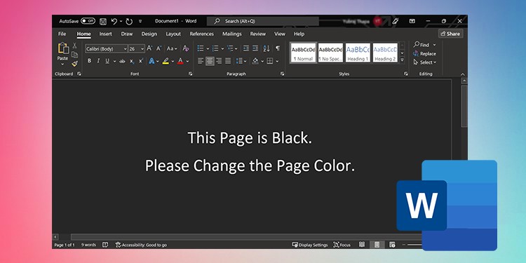Screen dimensions: 526x263
Task: Open Text Effects and Typography
Action: (x=151, y=61)
